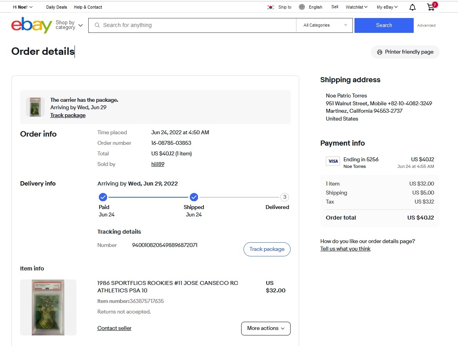Viewport: 458px width, 346px height.
Task: Click the Search for anything field
Action: click(192, 25)
